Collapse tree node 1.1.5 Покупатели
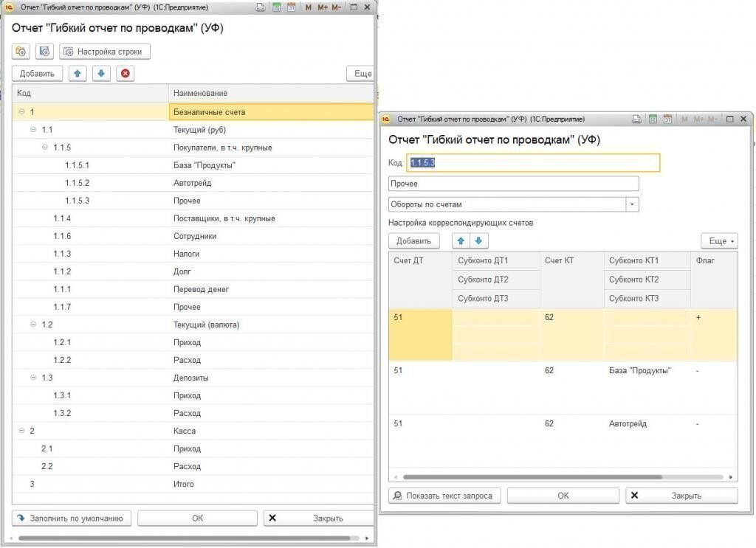756x548 pixels. (x=45, y=148)
